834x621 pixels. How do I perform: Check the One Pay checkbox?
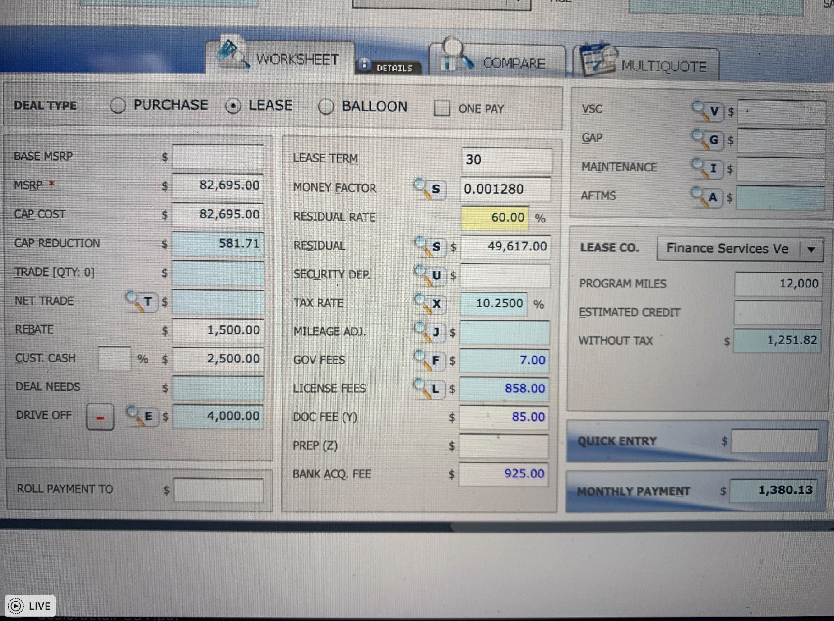[442, 108]
